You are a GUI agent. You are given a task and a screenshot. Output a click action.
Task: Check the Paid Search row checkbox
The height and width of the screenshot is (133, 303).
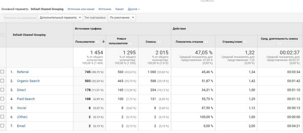pyautogui.click(x=2, y=99)
